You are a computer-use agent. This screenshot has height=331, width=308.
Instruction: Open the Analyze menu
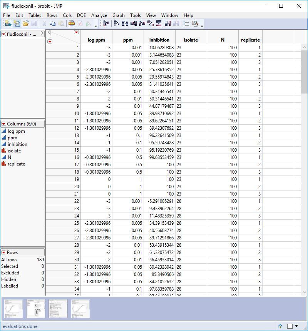coord(99,15)
